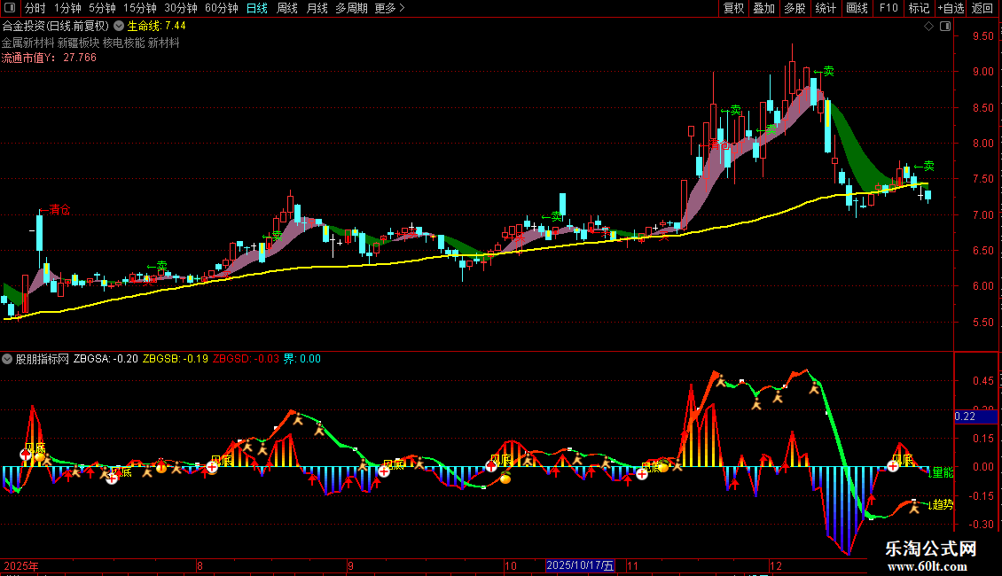Click the 趋势 label at indicator right edge
The image size is (1002, 576).
tap(941, 504)
